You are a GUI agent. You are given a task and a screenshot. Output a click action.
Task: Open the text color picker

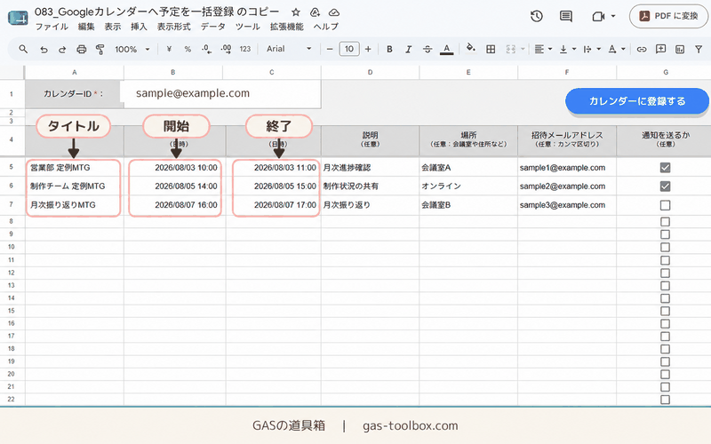[447, 49]
